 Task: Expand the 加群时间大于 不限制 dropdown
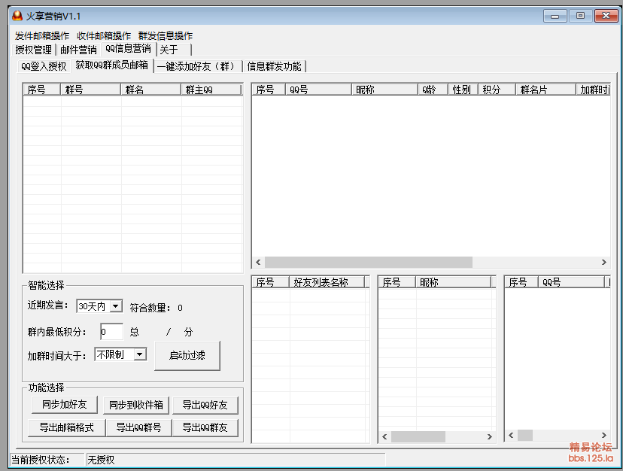[140, 354]
